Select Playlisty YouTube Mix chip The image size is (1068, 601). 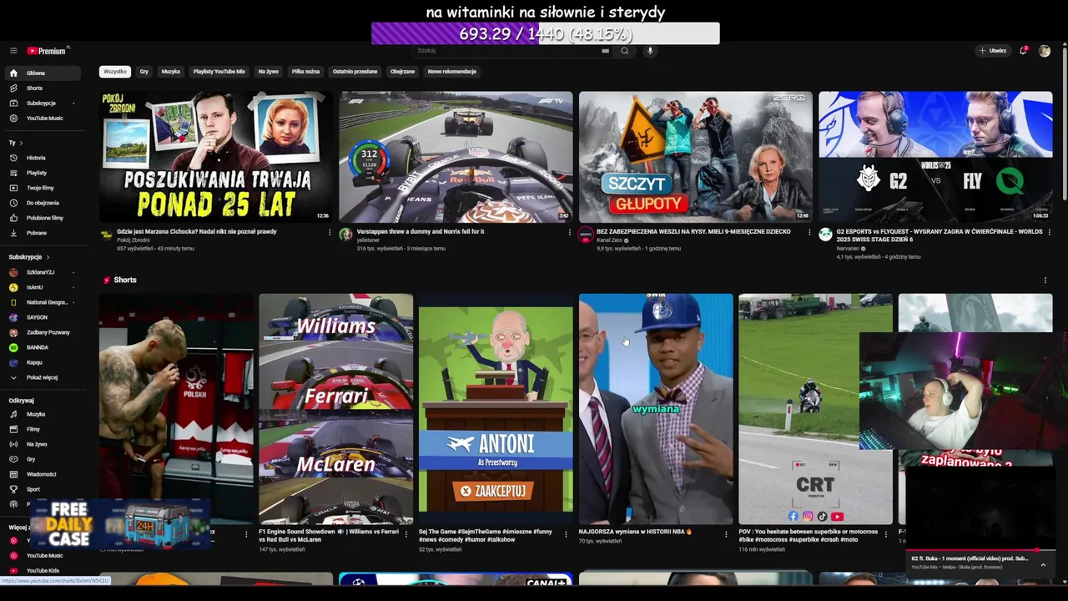point(219,72)
